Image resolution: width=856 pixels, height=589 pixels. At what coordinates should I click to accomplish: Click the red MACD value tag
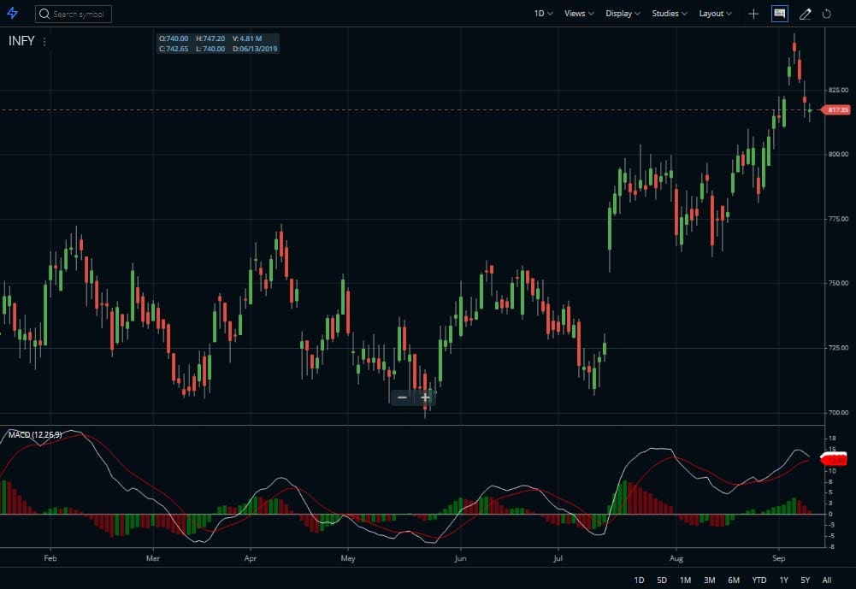click(834, 460)
